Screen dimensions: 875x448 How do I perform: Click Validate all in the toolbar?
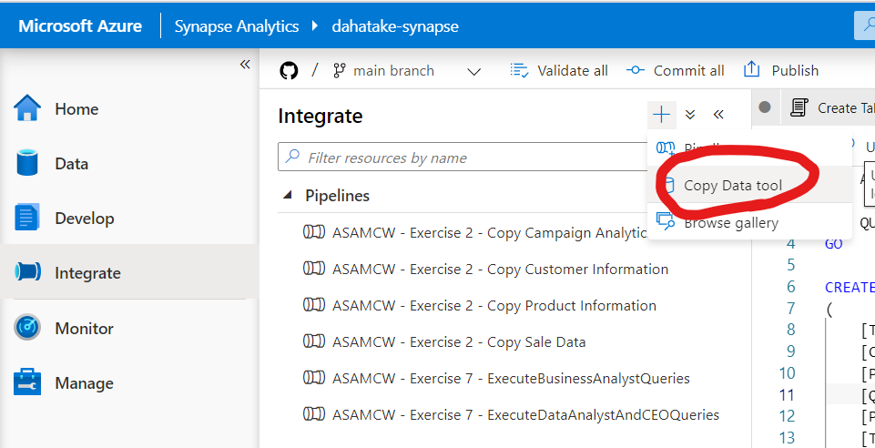[559, 71]
